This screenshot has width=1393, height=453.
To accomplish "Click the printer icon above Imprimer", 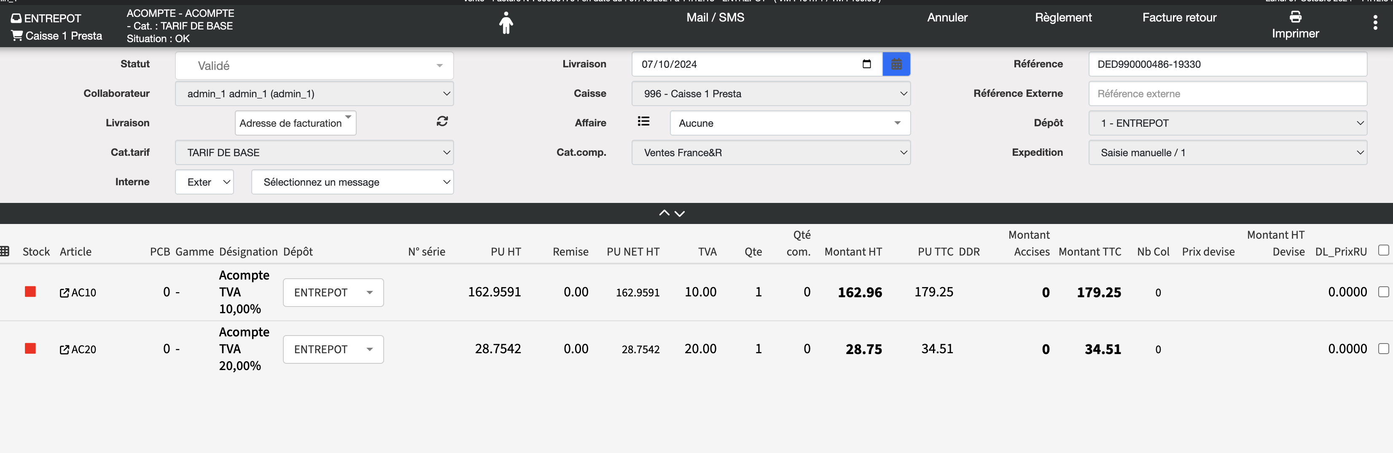I will (x=1295, y=17).
